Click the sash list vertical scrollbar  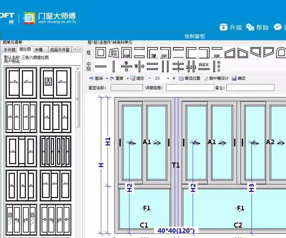pos(78,100)
